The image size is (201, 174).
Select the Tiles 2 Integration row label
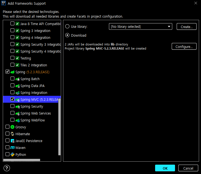point(33,65)
